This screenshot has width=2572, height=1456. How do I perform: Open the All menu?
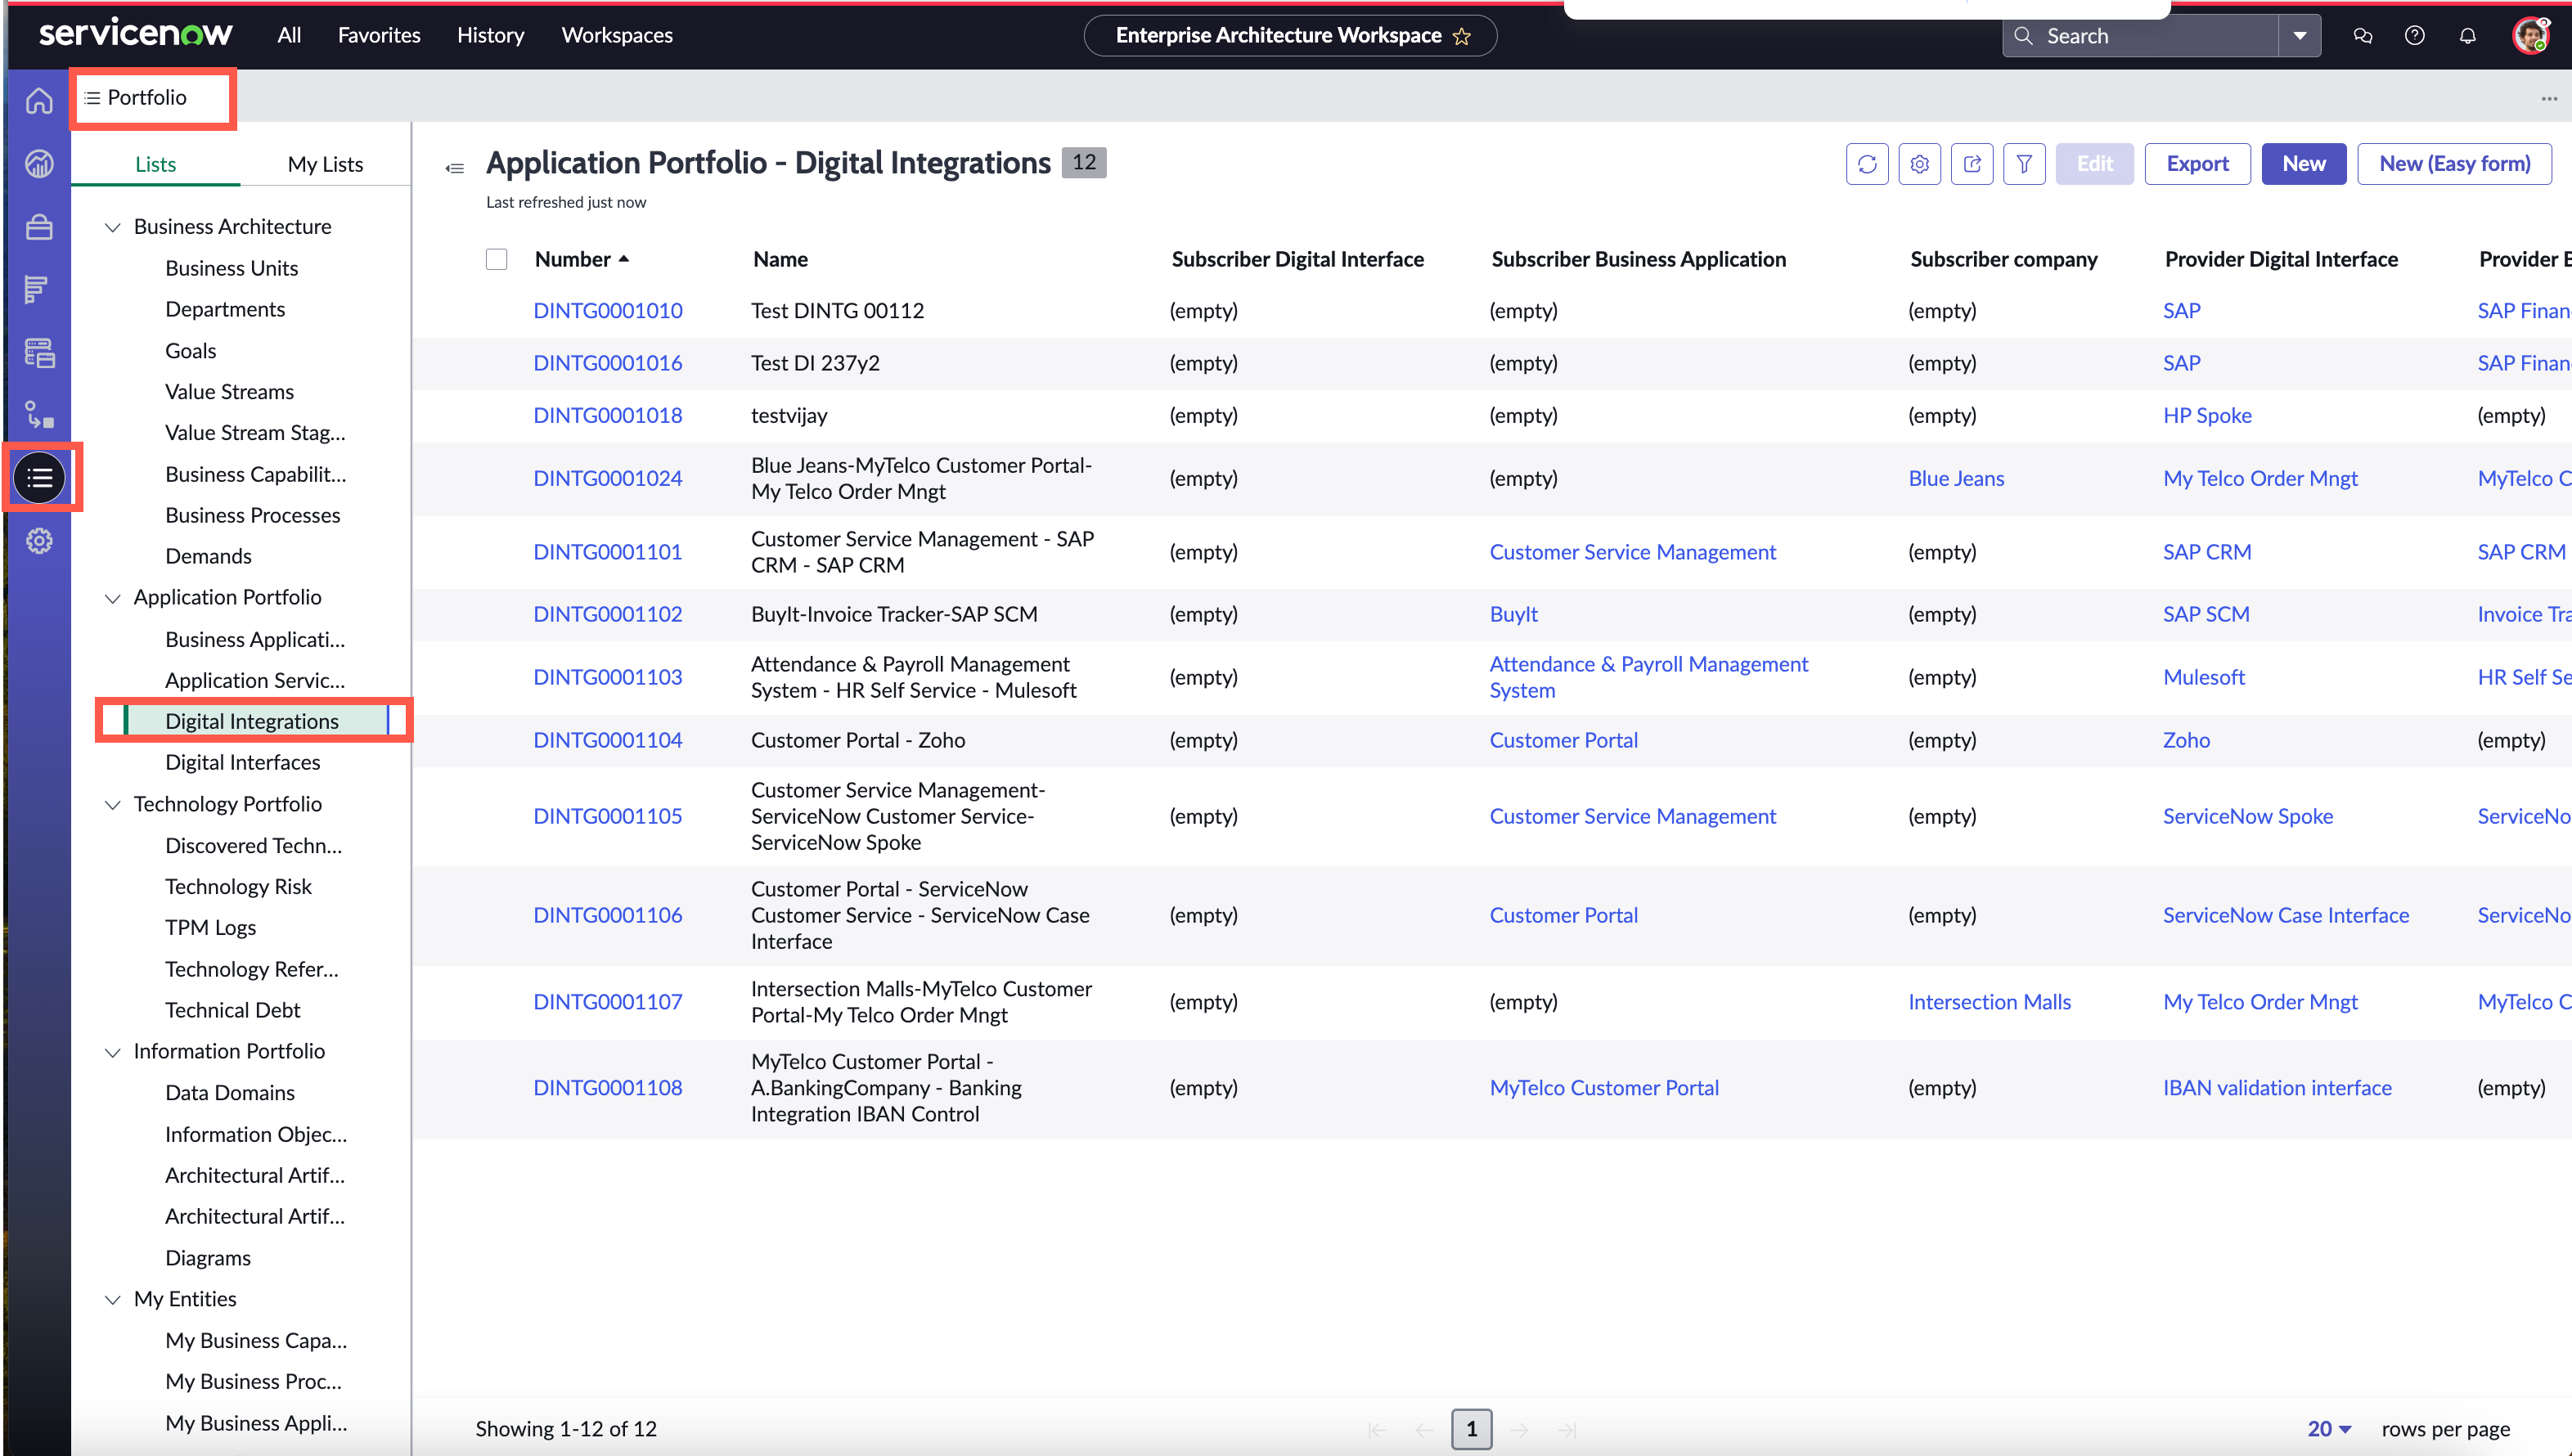[x=289, y=36]
